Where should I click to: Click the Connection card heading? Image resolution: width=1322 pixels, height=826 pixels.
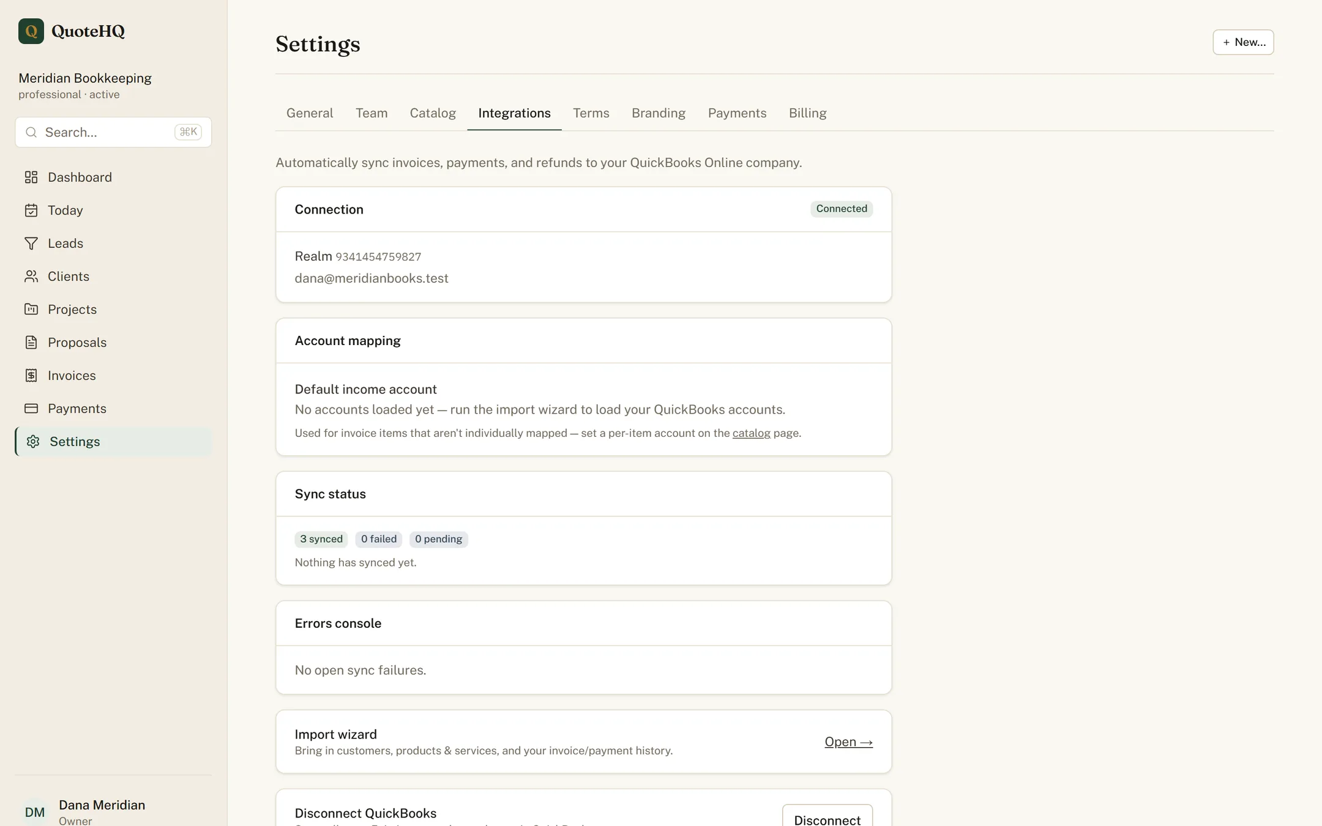click(x=329, y=210)
